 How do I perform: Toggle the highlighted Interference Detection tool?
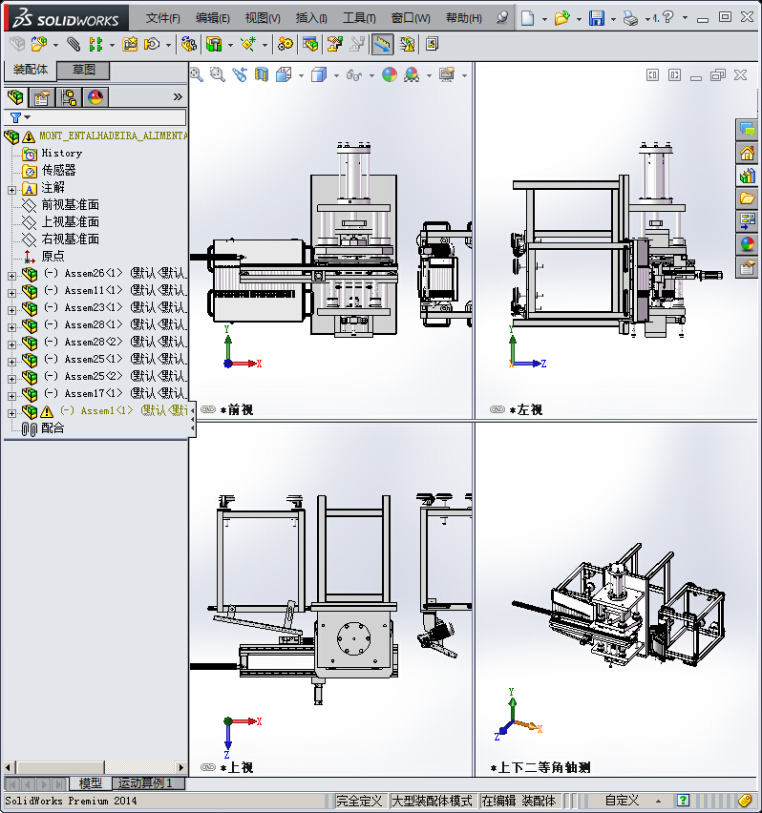tap(382, 44)
